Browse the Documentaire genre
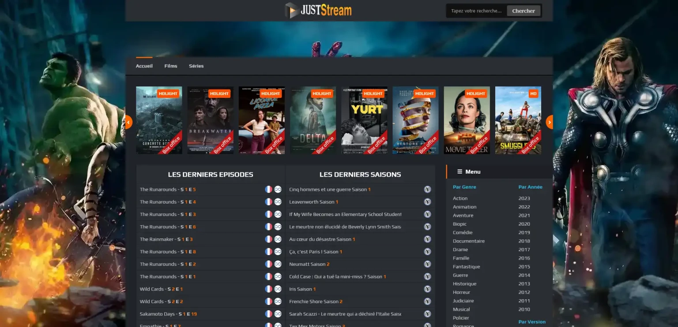This screenshot has width=678, height=327. pos(469,241)
